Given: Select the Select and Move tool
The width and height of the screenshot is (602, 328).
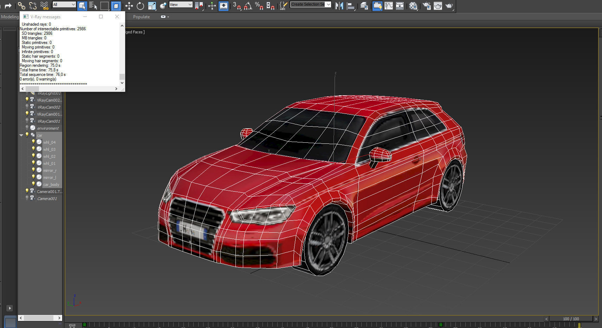Looking at the screenshot, I should coord(129,6).
